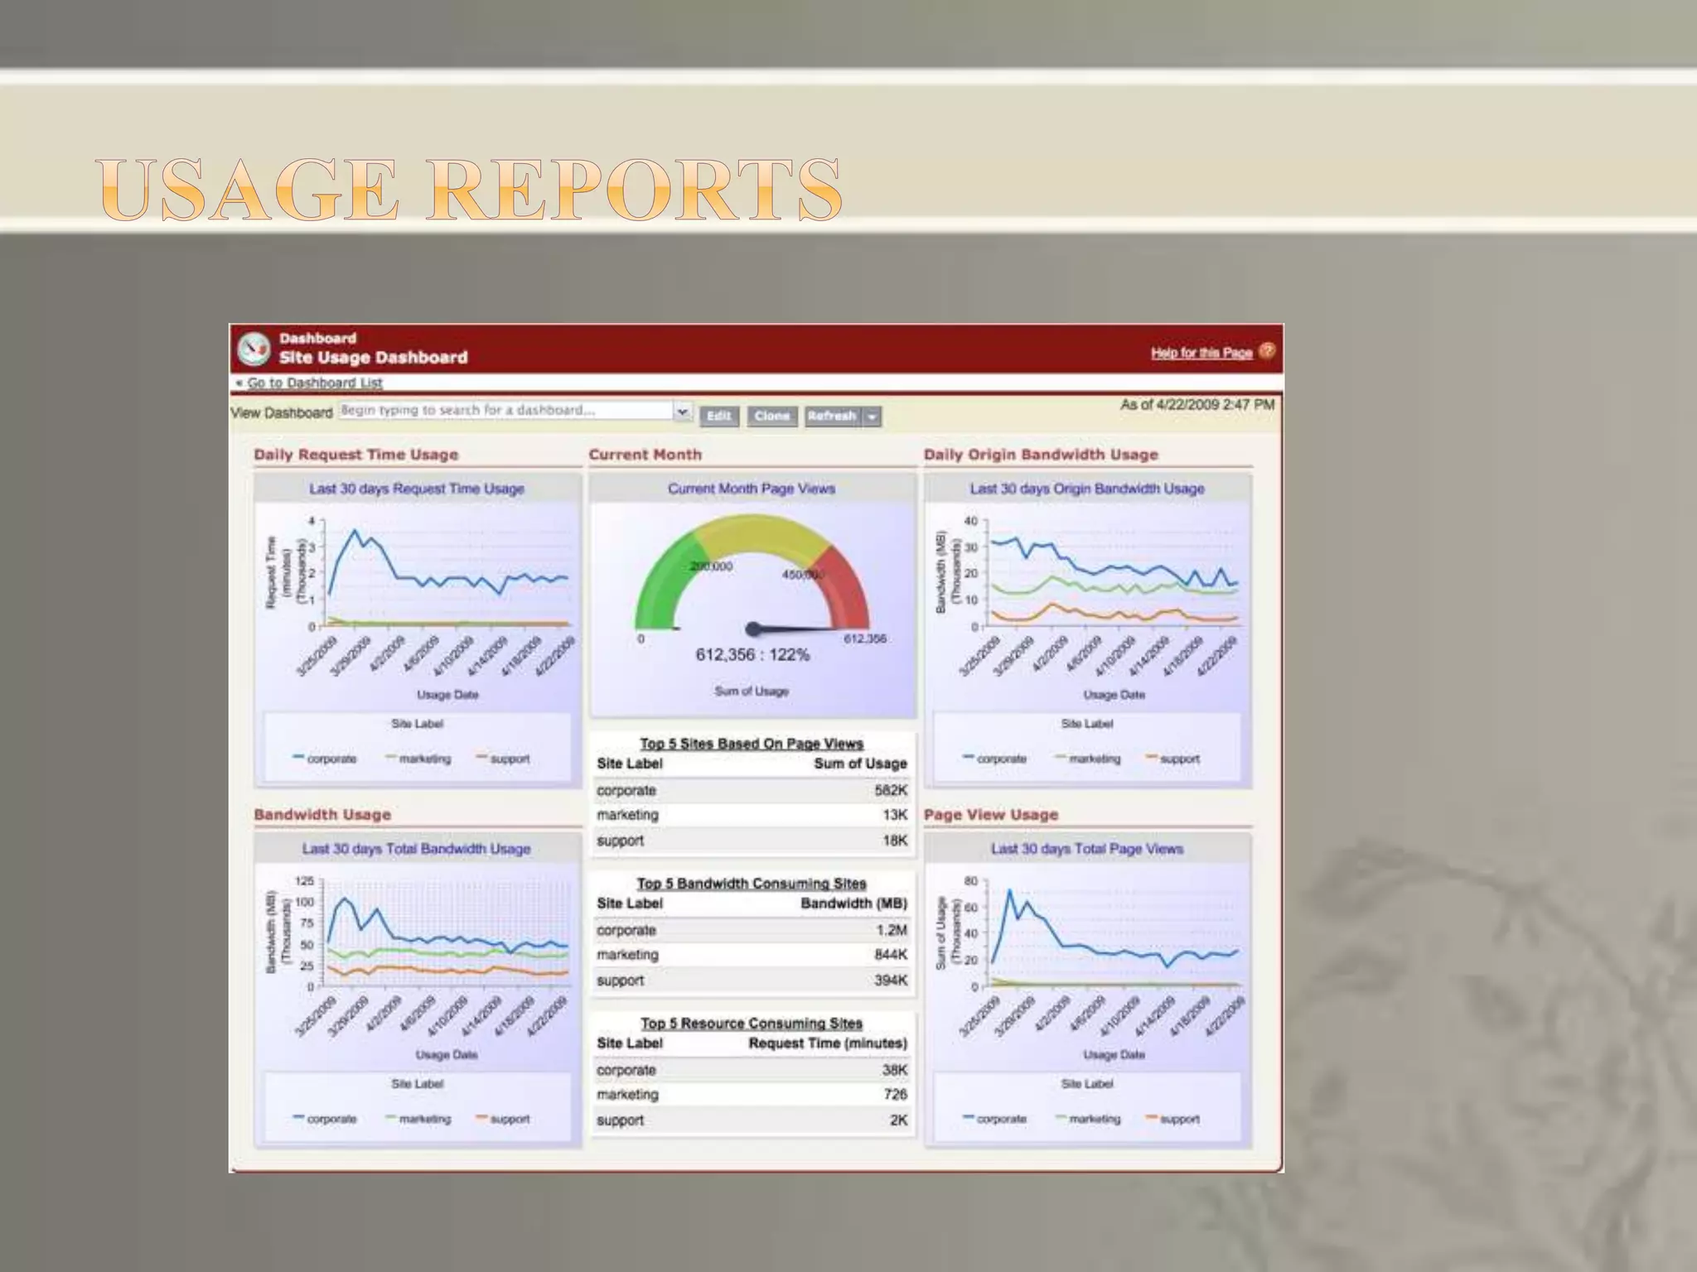The image size is (1697, 1272).
Task: Click marketing row with 13K usage
Action: tap(752, 815)
